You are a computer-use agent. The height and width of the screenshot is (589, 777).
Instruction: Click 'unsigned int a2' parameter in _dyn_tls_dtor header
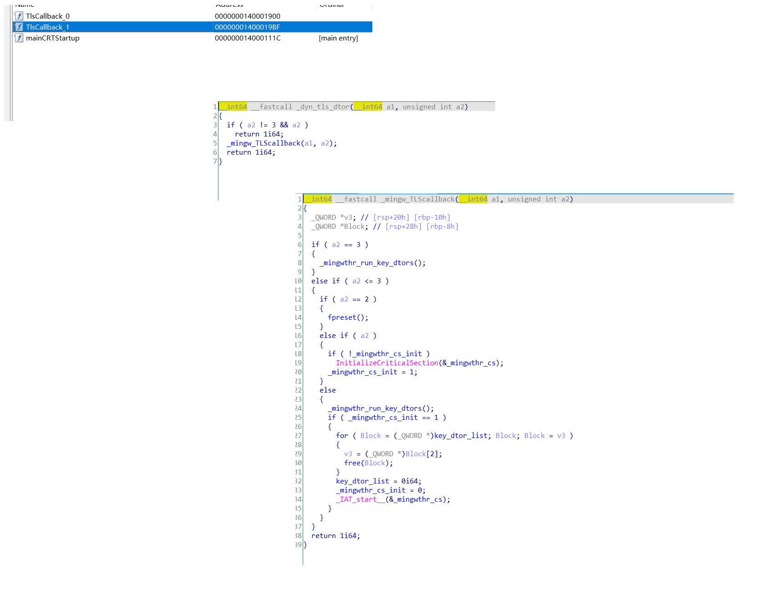coord(433,107)
